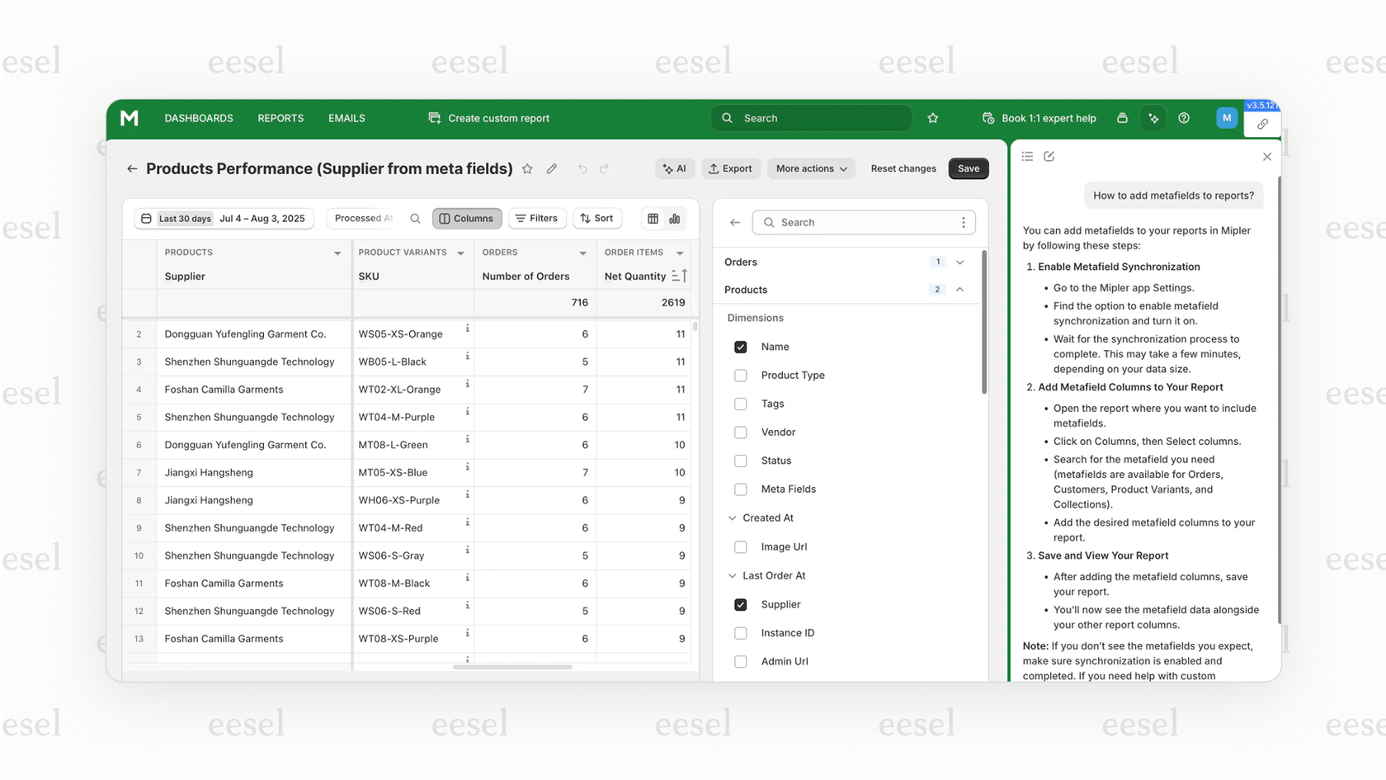Open the apps drawer icon in header

[x=1121, y=118]
